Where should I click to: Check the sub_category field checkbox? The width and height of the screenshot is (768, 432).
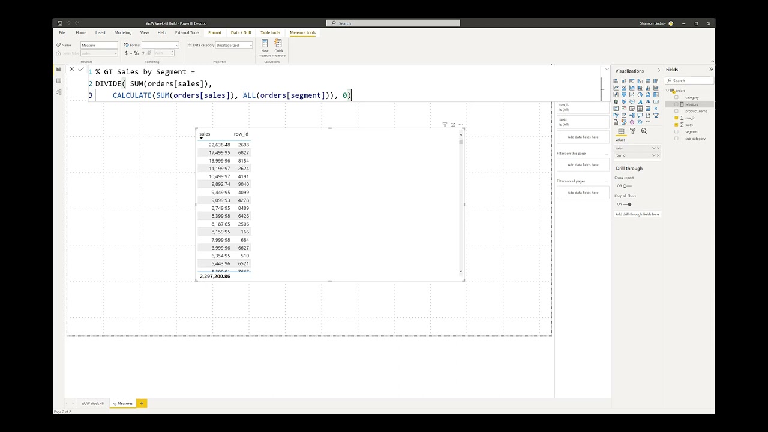tap(677, 139)
